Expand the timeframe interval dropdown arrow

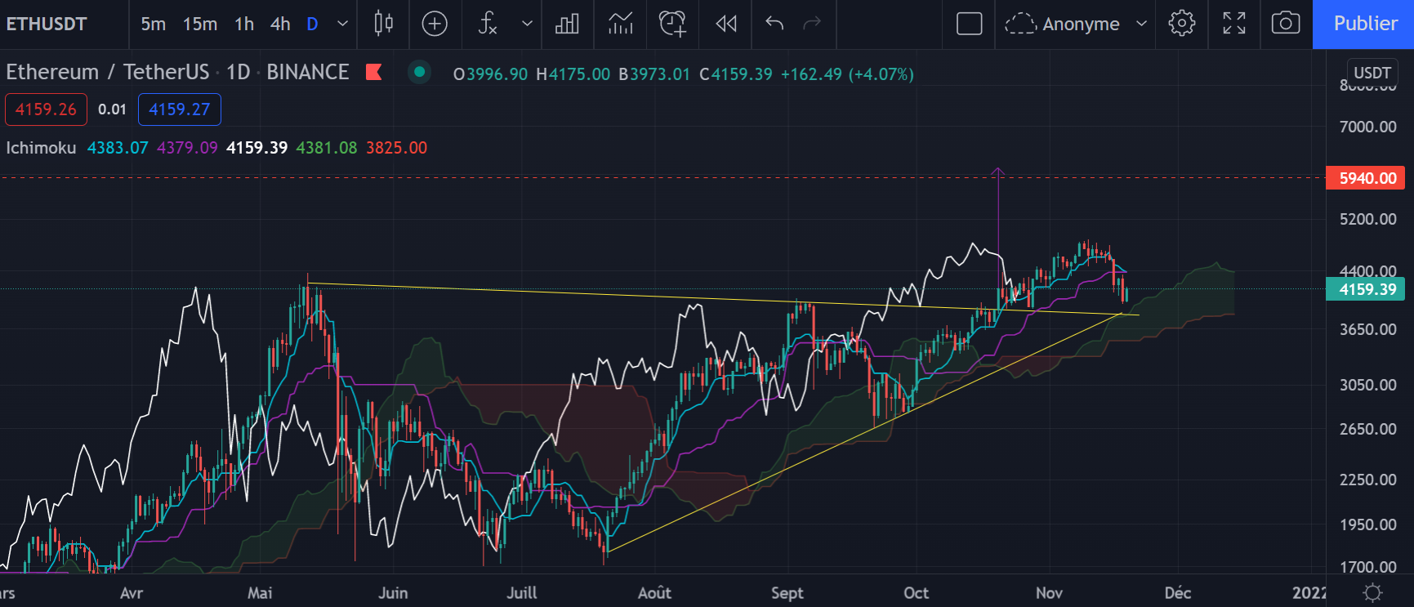coord(343,24)
